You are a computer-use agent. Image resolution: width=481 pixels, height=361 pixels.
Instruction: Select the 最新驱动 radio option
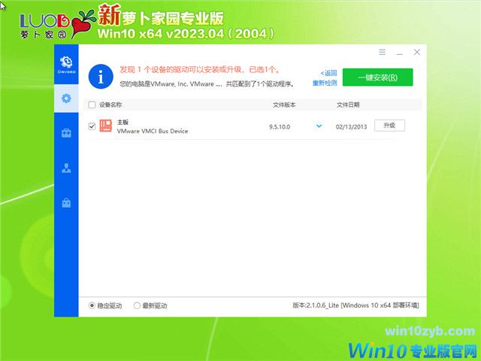[137, 305]
